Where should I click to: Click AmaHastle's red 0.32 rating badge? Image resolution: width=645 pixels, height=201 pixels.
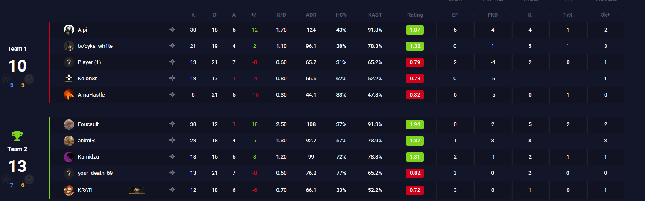415,95
